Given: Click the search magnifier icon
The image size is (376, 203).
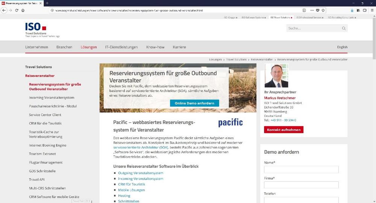Looking at the screenshot, I should point(343,28).
